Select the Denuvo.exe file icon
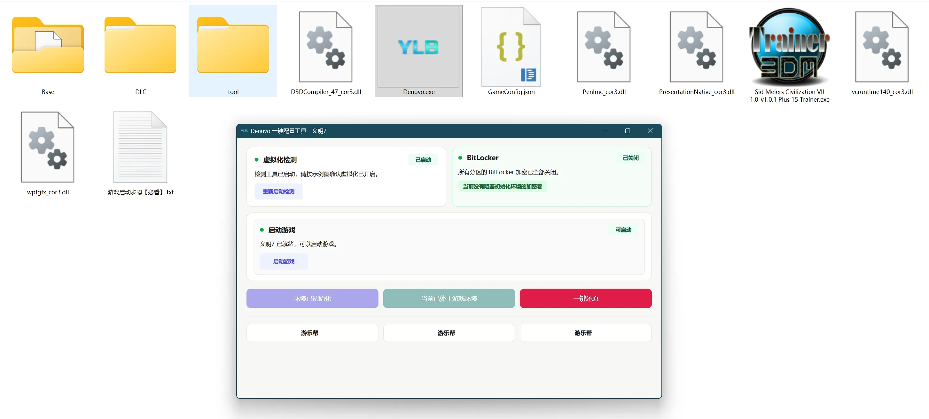 (418, 47)
